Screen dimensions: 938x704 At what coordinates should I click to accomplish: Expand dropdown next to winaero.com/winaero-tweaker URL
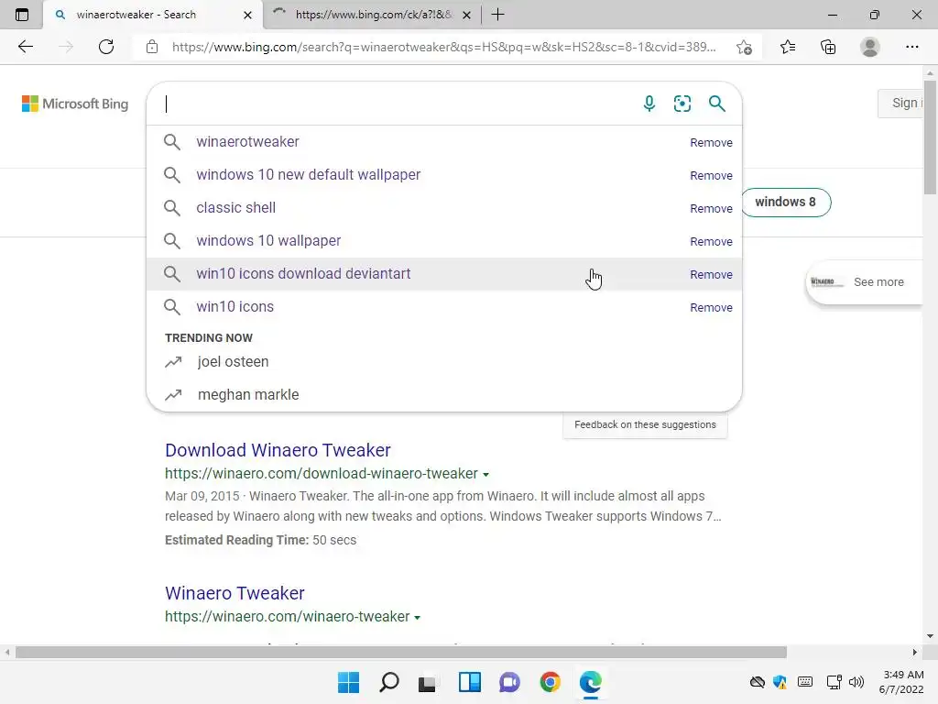[417, 617]
